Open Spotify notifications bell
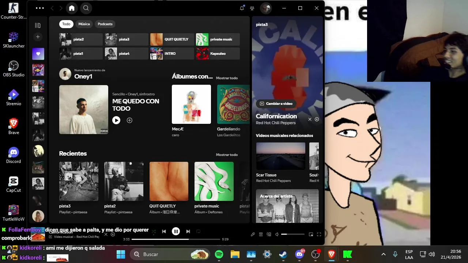This screenshot has width=468, height=263. pyautogui.click(x=242, y=8)
